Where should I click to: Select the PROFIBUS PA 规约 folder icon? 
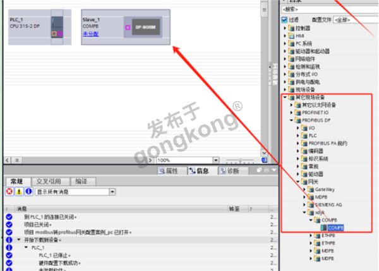tap(304, 143)
